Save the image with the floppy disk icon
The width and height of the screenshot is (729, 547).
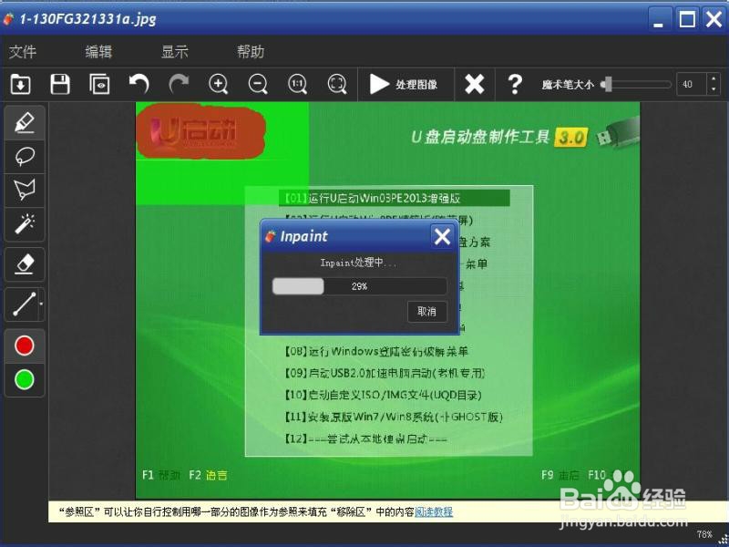click(60, 84)
